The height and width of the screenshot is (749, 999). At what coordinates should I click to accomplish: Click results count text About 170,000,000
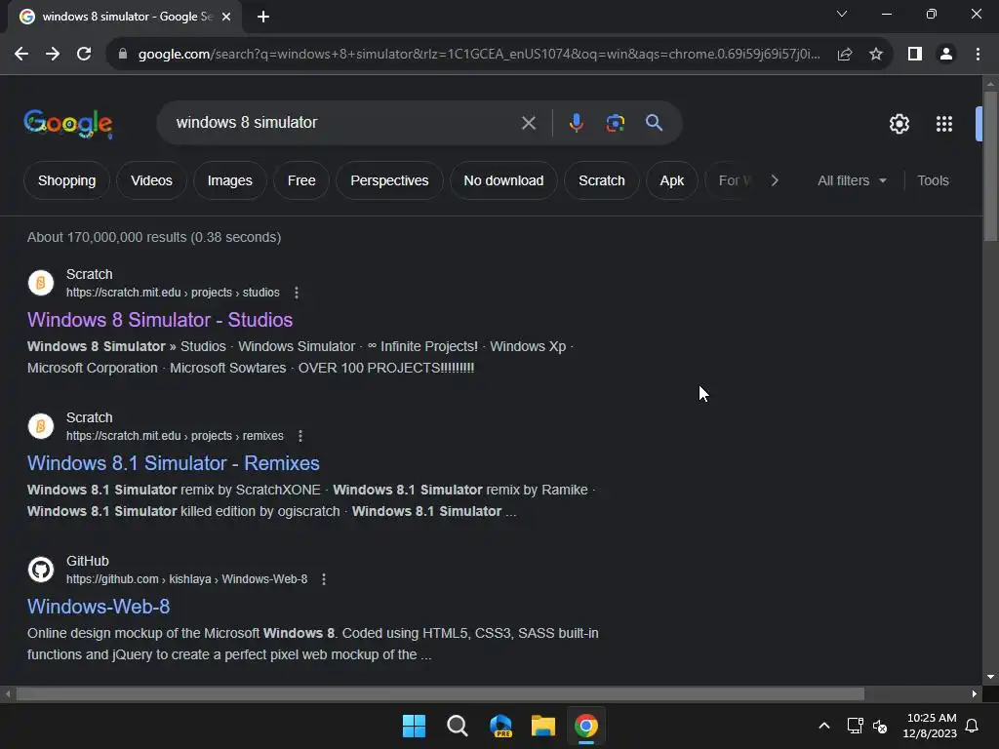(x=154, y=237)
